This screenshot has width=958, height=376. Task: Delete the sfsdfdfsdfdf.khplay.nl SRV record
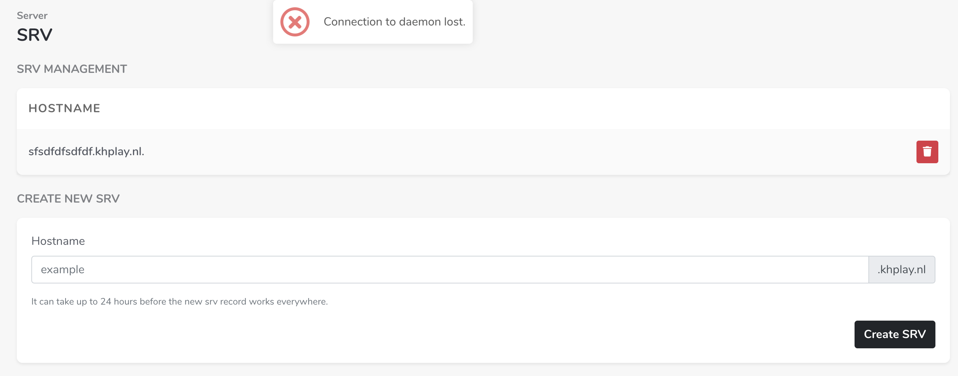pyautogui.click(x=927, y=152)
